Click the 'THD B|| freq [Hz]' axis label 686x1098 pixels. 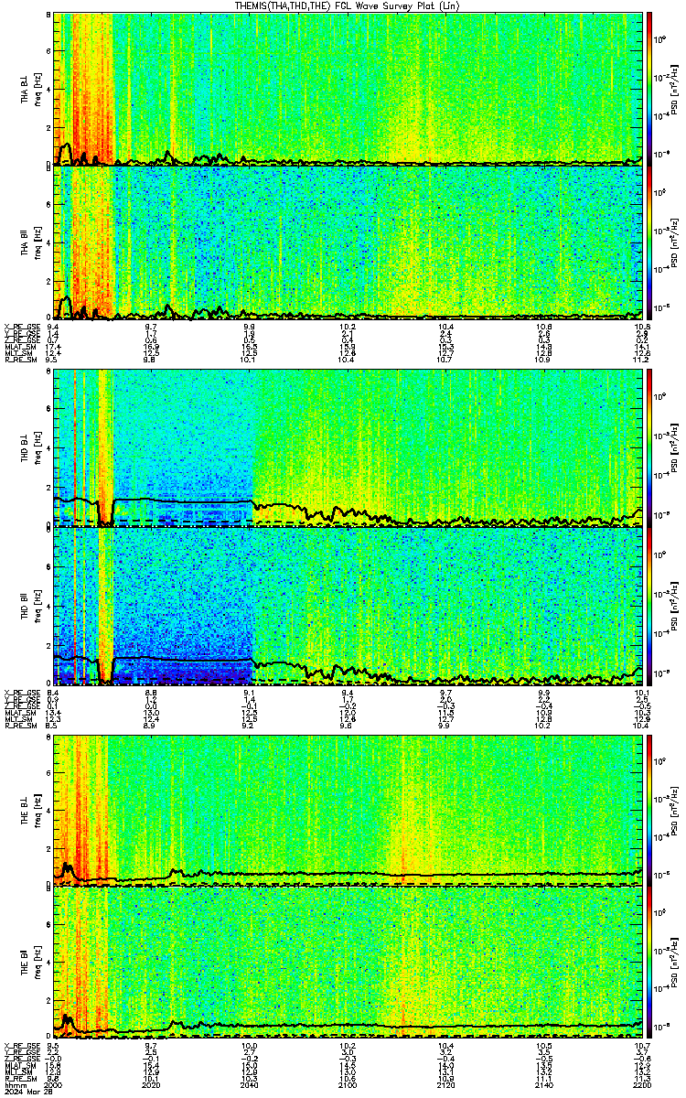click(x=31, y=605)
